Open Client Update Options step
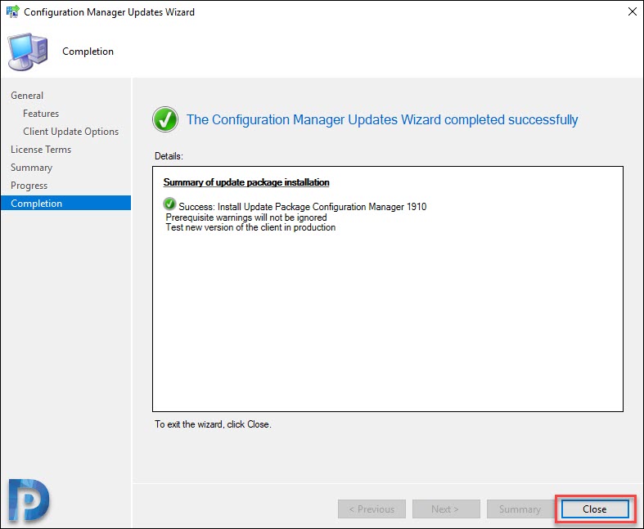 pyautogui.click(x=70, y=132)
